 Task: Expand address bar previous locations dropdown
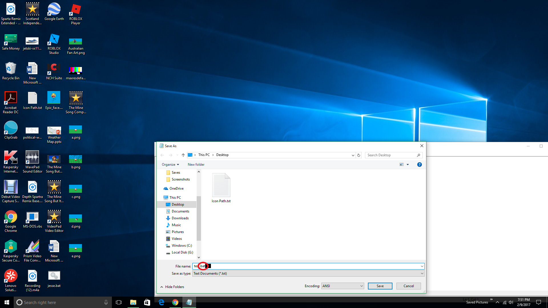[x=353, y=155]
